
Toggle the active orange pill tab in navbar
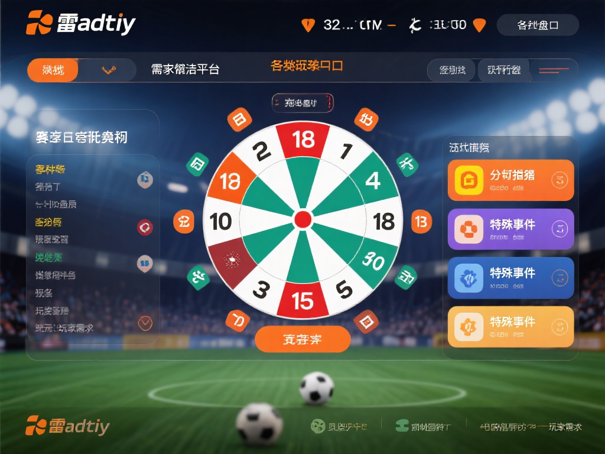coord(53,70)
